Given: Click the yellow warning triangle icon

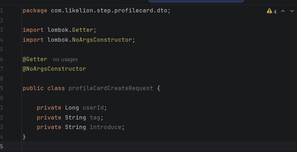Looking at the screenshot, I should click(269, 11).
